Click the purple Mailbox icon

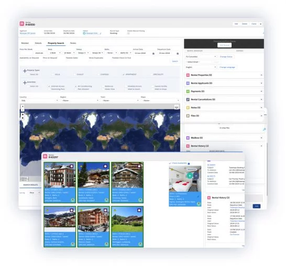[188, 138]
